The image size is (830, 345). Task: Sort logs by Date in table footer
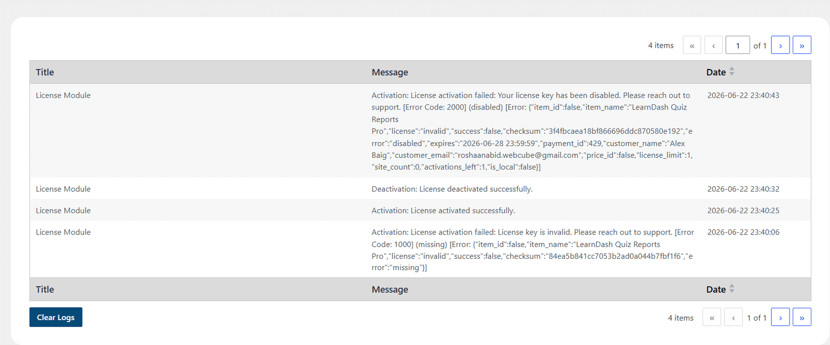716,289
